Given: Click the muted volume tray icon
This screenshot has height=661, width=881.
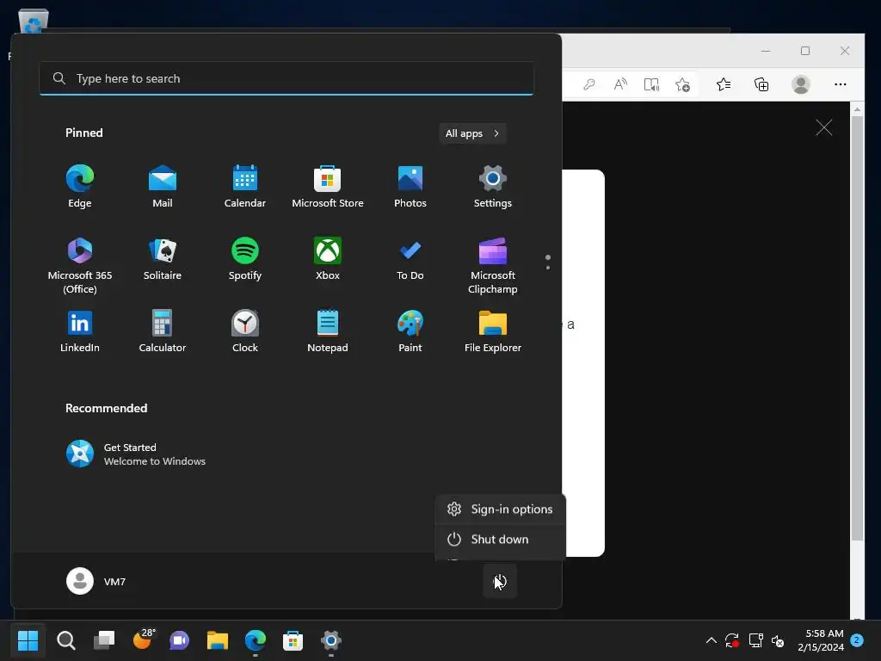Looking at the screenshot, I should [x=778, y=640].
